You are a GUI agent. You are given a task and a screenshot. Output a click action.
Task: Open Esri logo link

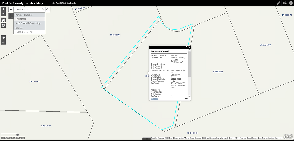pyautogui.click(x=288, y=136)
